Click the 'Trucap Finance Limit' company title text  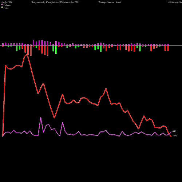pos(110,2)
